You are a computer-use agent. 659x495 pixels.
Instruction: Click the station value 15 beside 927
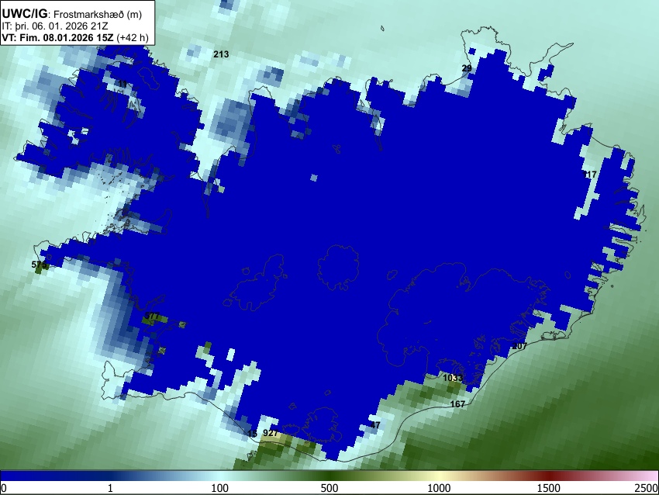252,434
